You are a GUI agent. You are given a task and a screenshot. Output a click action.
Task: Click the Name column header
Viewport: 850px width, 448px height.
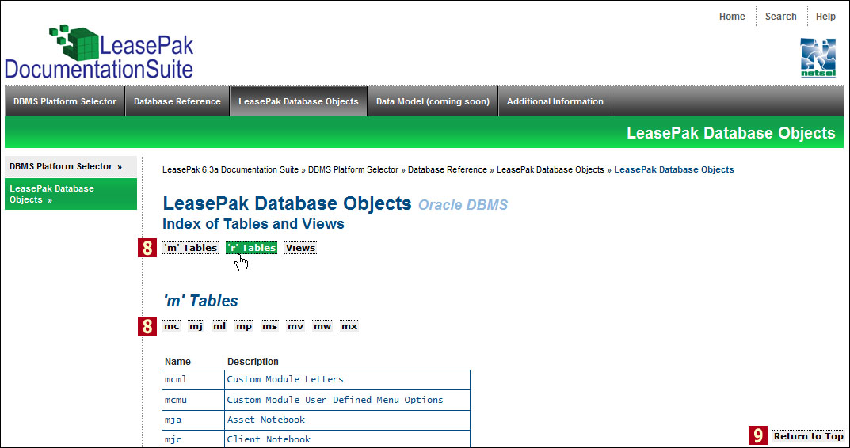click(177, 361)
